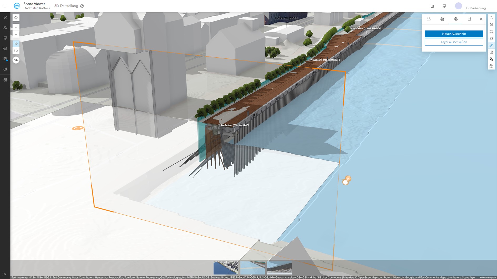
Task: Switch to the elevation profile tab
Action: (x=469, y=19)
